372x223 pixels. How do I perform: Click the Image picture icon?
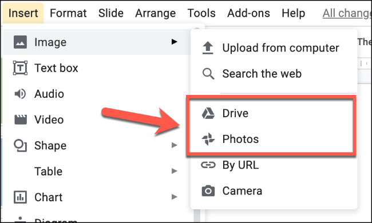click(x=20, y=42)
